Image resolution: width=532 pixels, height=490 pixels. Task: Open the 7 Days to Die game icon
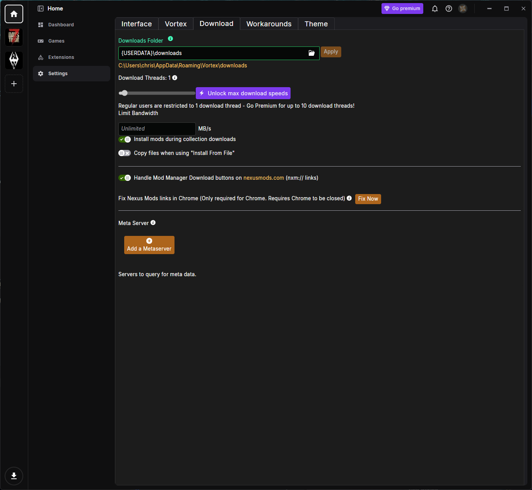click(14, 38)
